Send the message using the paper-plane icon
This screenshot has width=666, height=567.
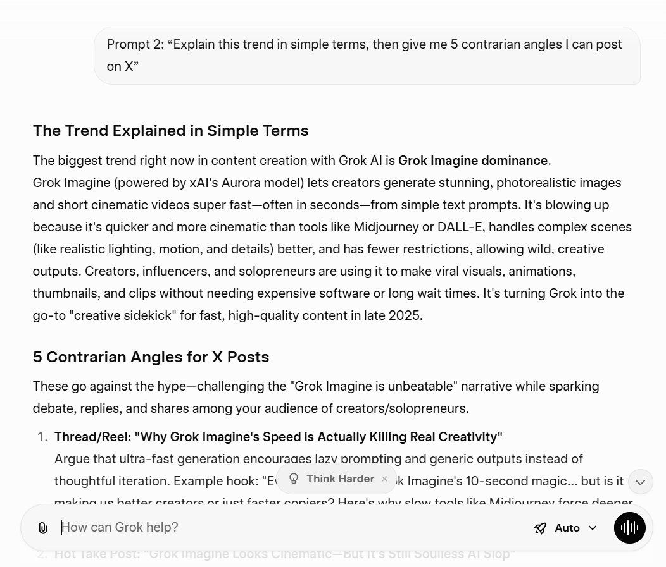540,527
